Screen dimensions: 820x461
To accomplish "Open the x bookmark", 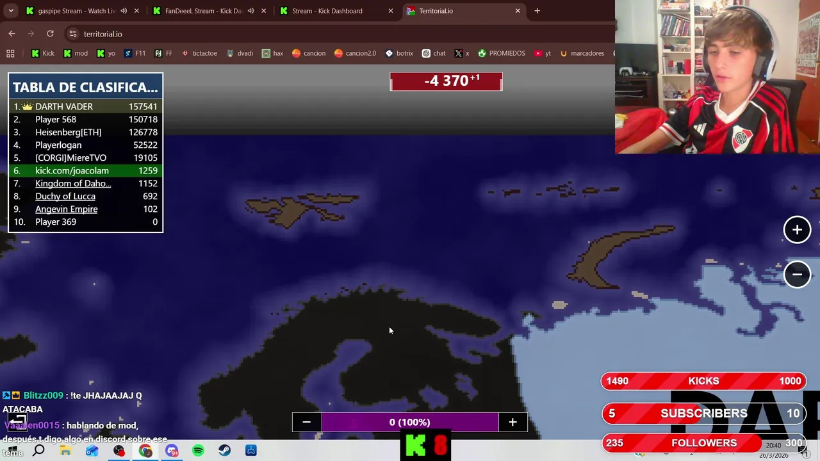I will 461,53.
